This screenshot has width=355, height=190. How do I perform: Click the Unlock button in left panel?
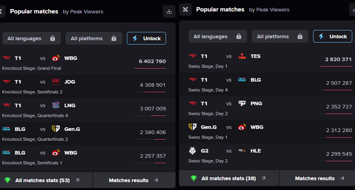tap(147, 38)
